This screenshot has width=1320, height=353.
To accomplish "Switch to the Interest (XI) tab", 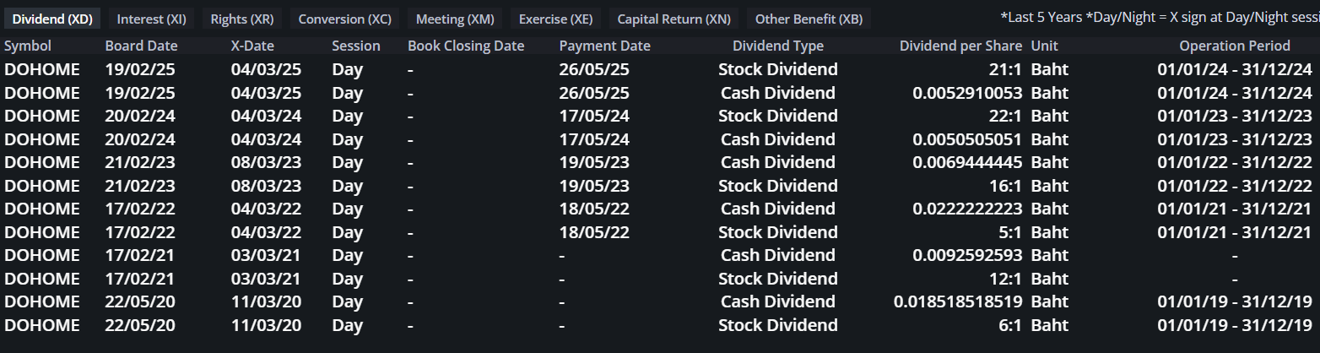I will (152, 19).
